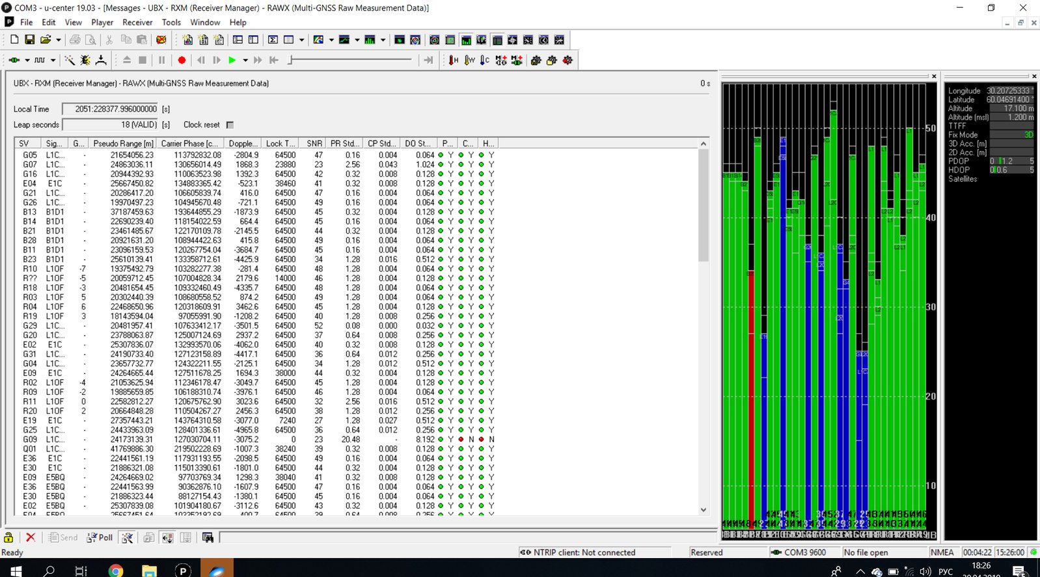1040x577 pixels.
Task: Open the File menu
Action: point(26,22)
